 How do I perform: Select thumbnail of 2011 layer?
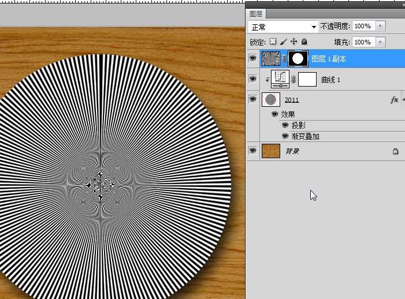click(x=271, y=100)
